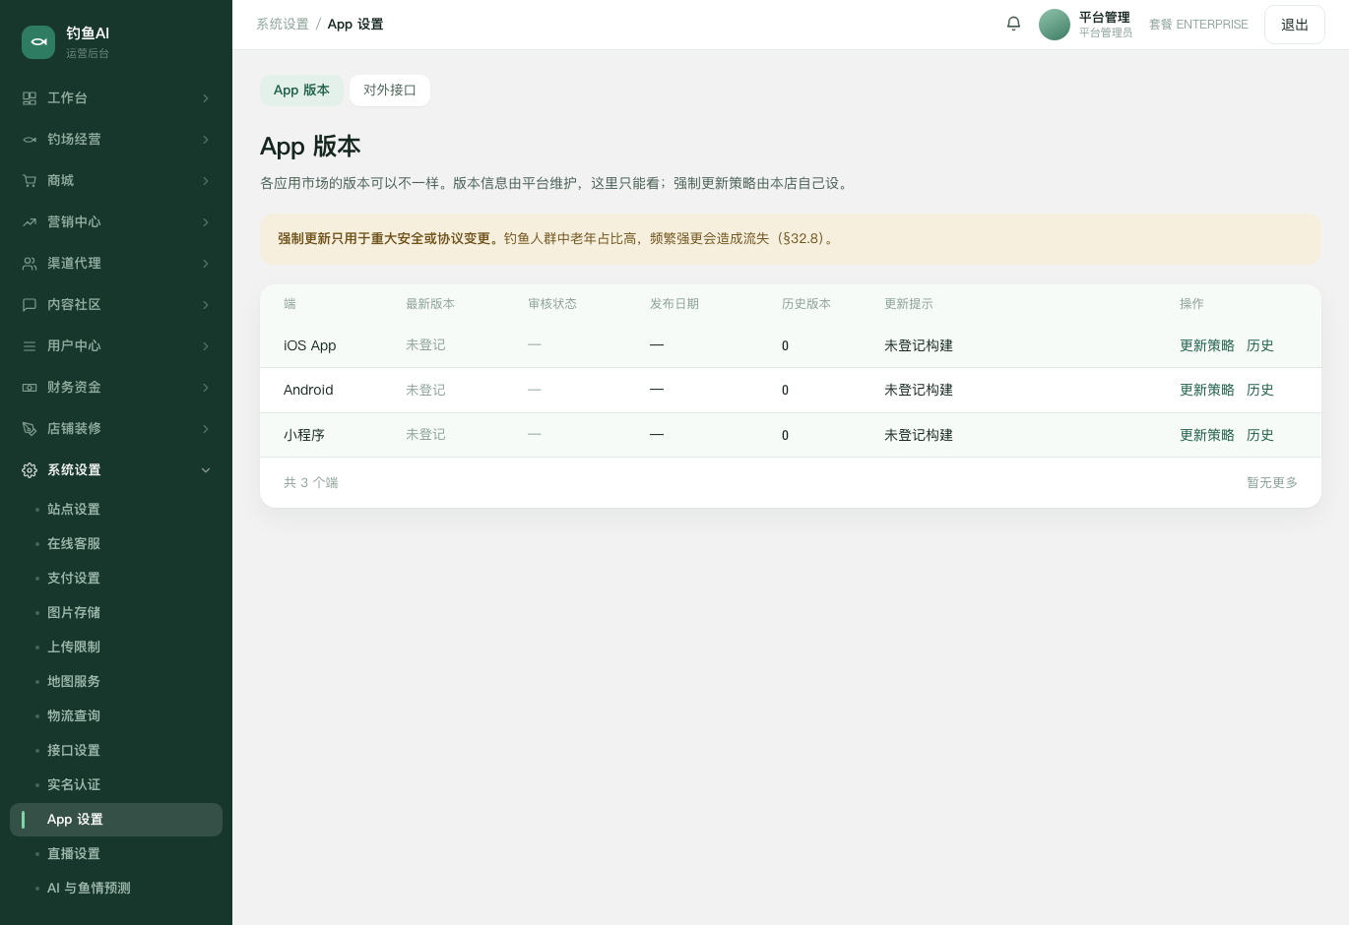1349x925 pixels.
Task: Open 更新策略 for 小程序
Action: (1207, 435)
